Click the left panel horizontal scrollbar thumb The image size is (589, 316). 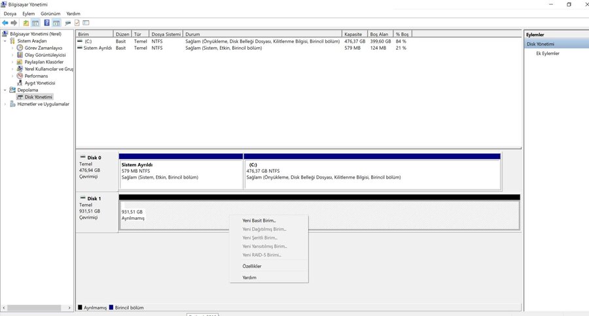(x=34, y=307)
